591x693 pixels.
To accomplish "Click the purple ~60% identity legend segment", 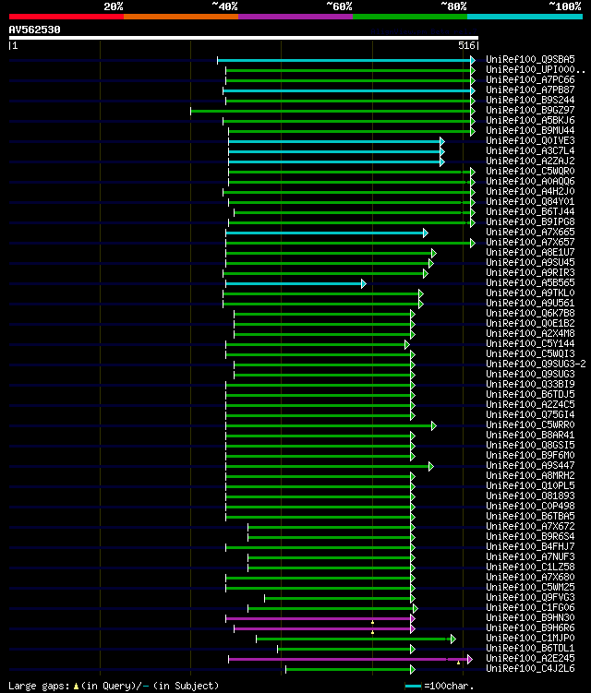I will pos(295,17).
